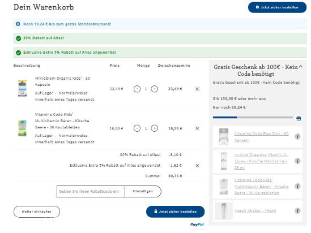Click the Noch 19,24 € shipping notice text
The image size is (311, 233).
point(67,24)
